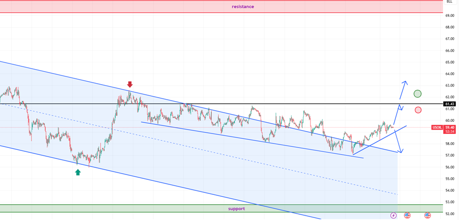The width and height of the screenshot is (461, 220).
Task: Open the BLL unit selector on price axis
Action: 449,2
